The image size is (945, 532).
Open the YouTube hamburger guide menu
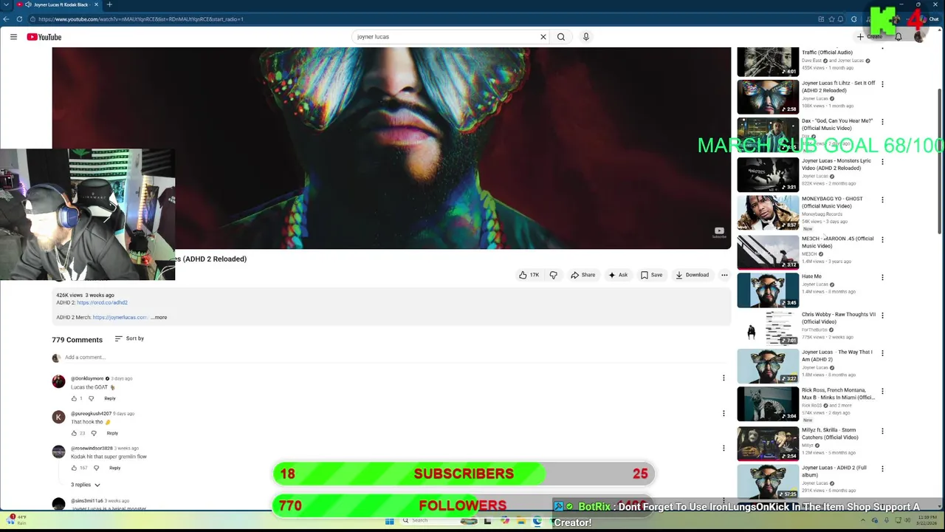[13, 37]
